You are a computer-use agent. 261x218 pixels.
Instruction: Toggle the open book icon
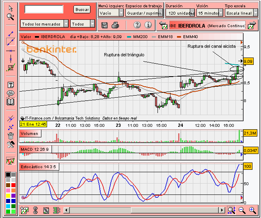[11, 102]
